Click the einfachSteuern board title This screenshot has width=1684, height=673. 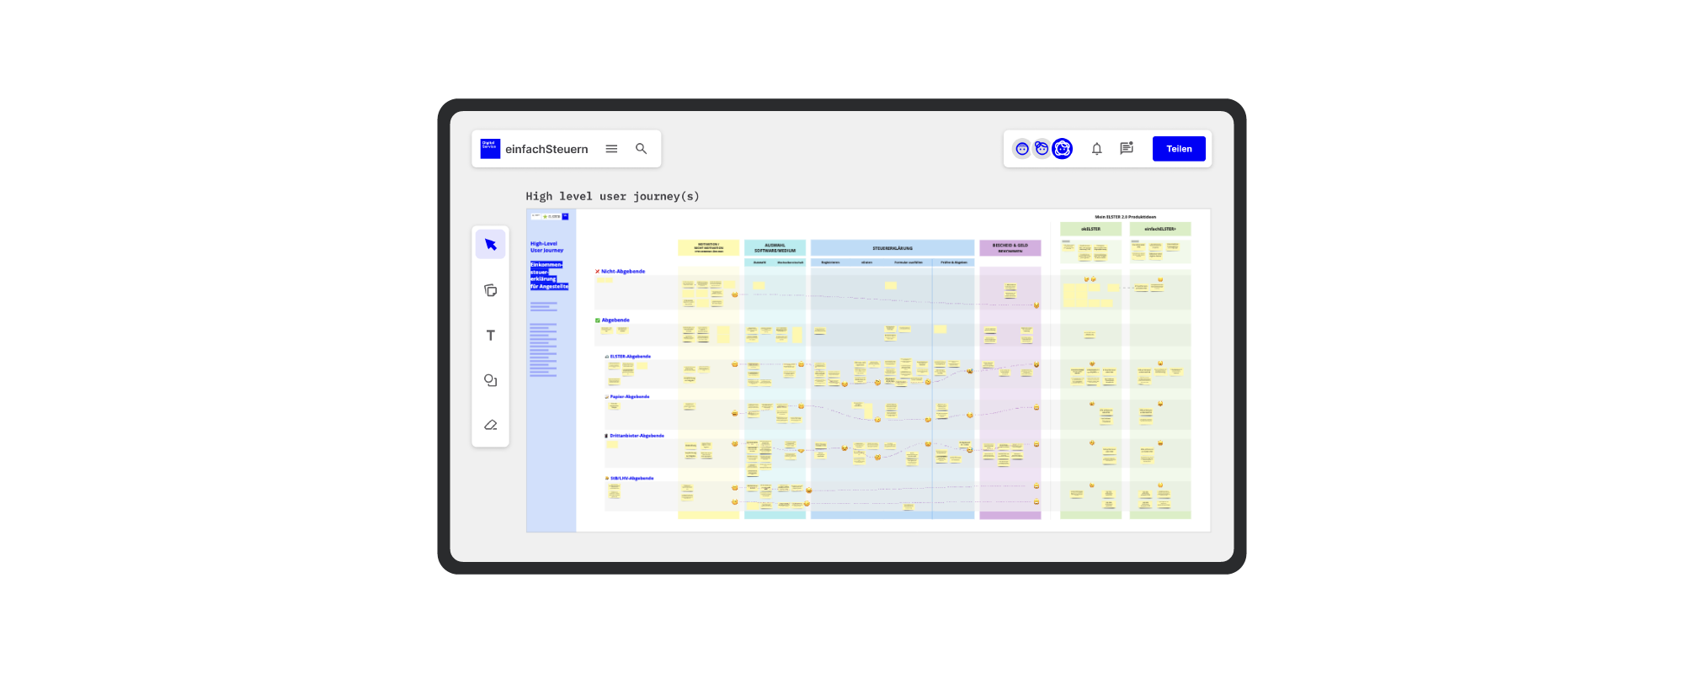546,149
